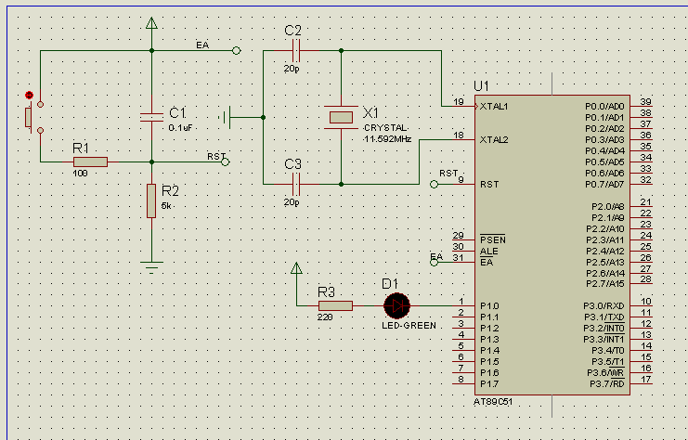Select resistor R2 body

[151, 201]
